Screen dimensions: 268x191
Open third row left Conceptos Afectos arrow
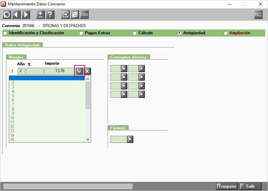point(124,86)
